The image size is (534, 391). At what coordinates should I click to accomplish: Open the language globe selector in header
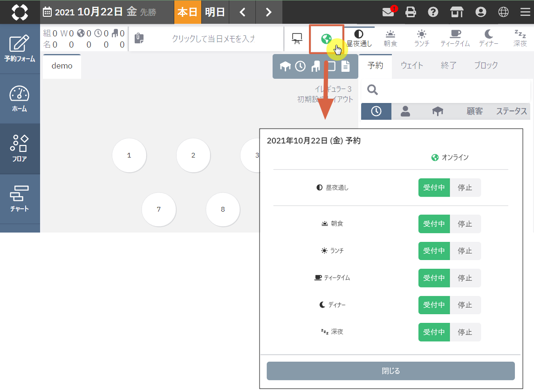click(x=503, y=12)
